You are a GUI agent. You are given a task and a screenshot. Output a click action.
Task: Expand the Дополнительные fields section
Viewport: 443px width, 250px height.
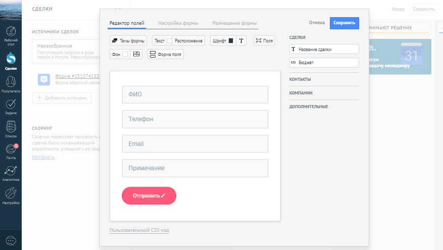point(309,107)
